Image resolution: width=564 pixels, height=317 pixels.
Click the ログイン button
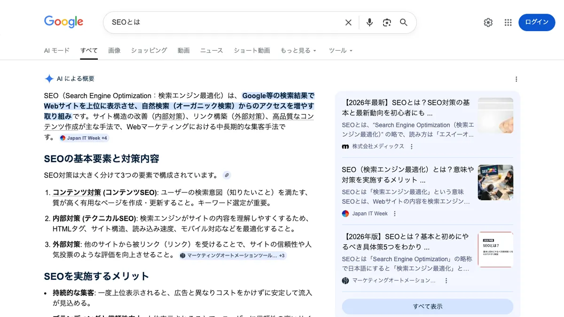537,23
